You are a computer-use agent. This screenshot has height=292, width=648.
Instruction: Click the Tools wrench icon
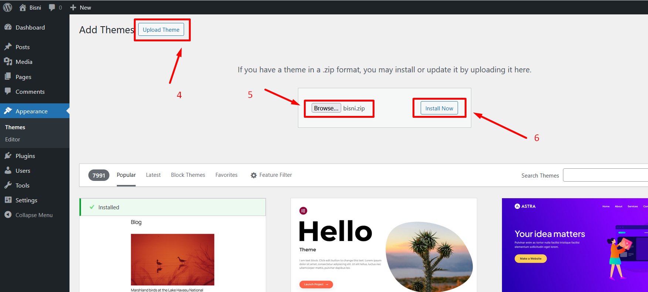tap(8, 185)
